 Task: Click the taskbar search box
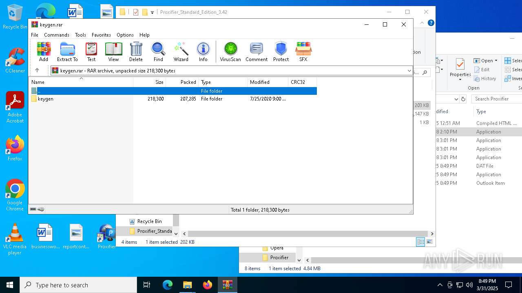[x=78, y=285]
